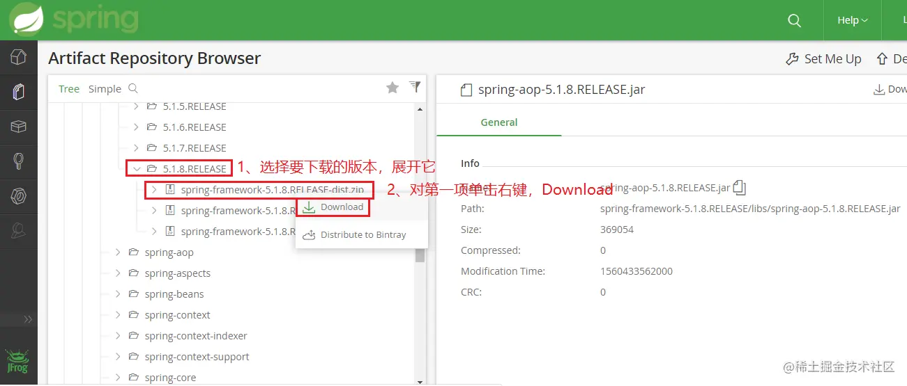
Task: Click the 5.1.7.RELEASE folder icon
Action: (152, 148)
